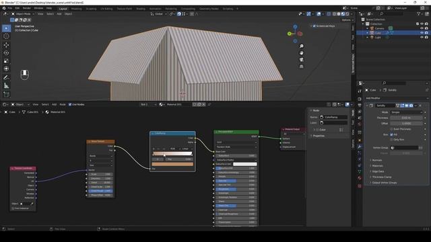Select the Annotate tool in viewport toolbar
Screen dimensions: 431x242
6,77
